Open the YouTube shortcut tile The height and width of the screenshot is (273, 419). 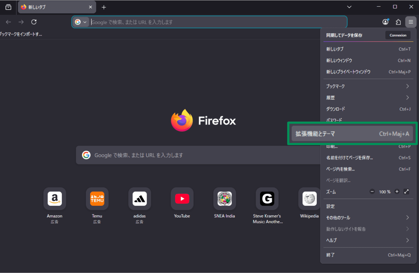pos(182,199)
